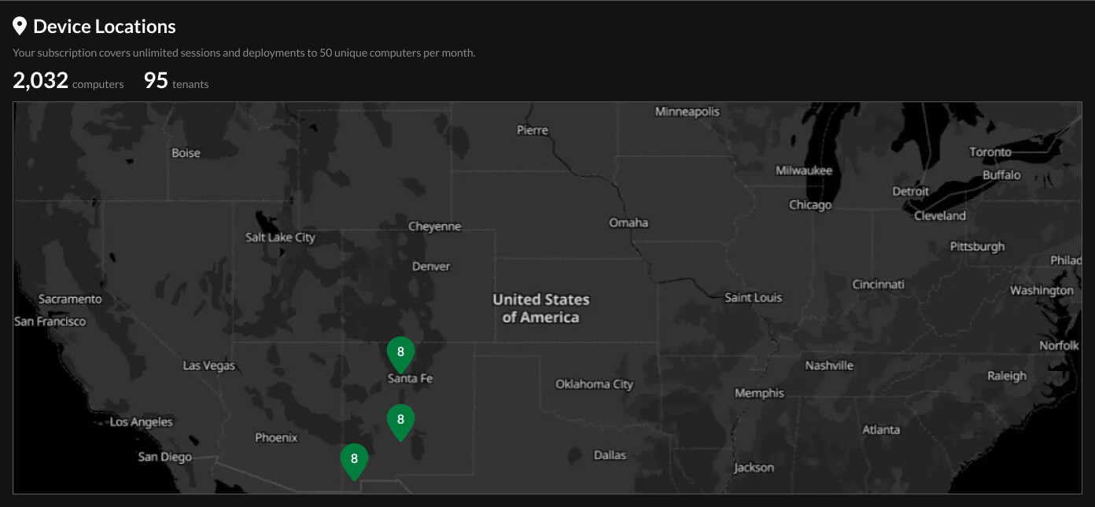Viewport: 1095px width, 507px height.
Task: Click the Santa Fe city label
Action: [x=410, y=379]
